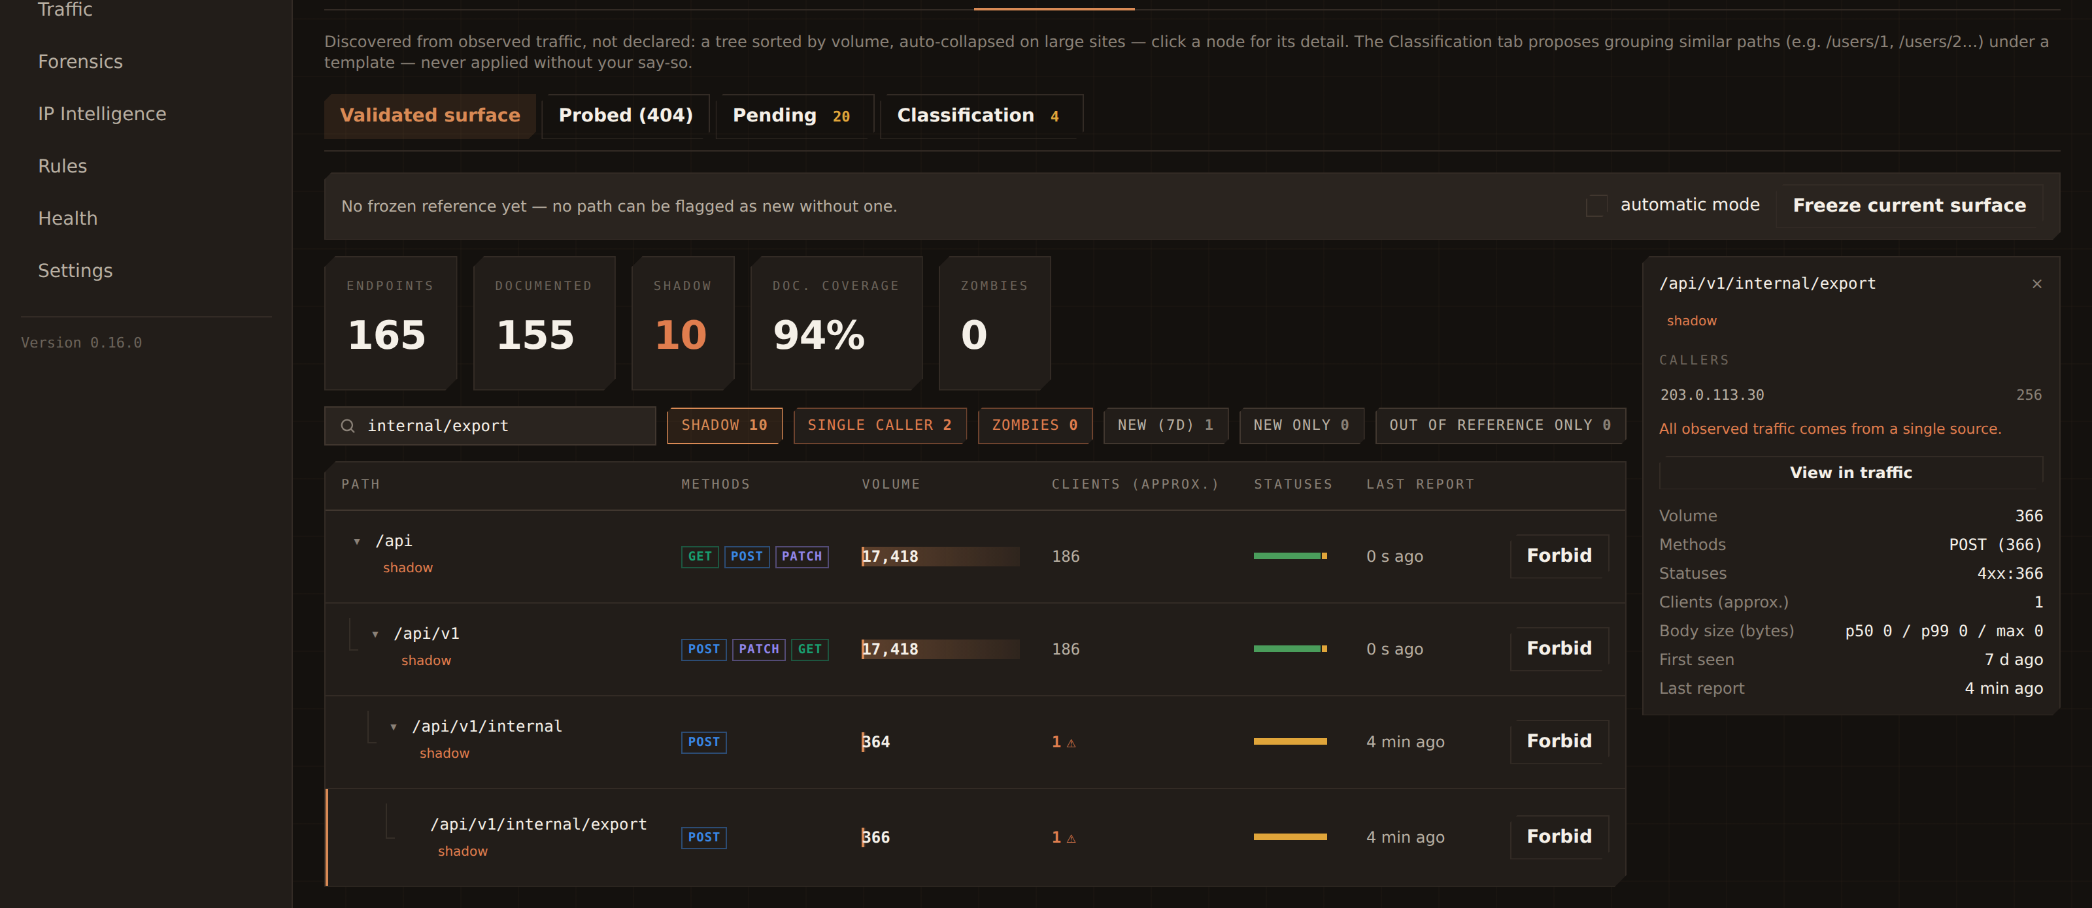Toggle the NEW (7D) 1 filter
This screenshot has height=908, width=2092.
[x=1166, y=425]
